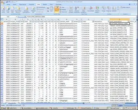The image size is (138, 110).
Task: Open From Other Sources menu
Action: pyautogui.click(x=18, y=9)
